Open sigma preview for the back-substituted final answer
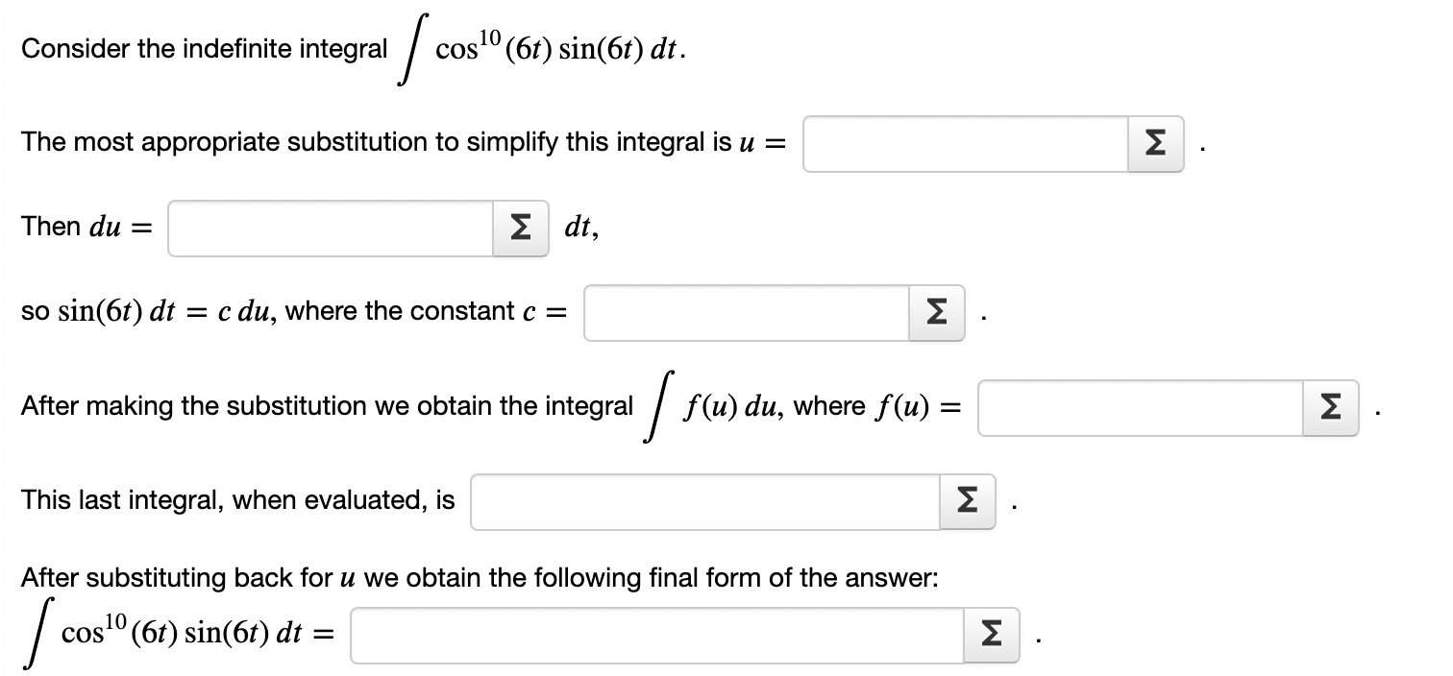This screenshot has height=676, width=1453. (990, 634)
